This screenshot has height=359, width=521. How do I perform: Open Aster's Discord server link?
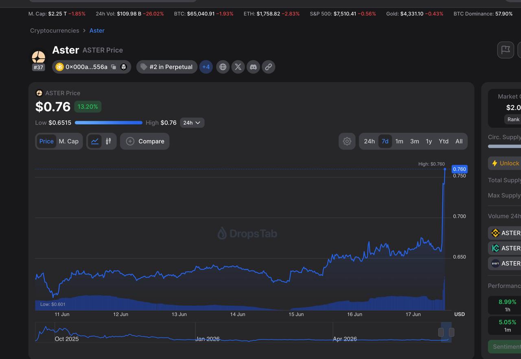tap(253, 67)
